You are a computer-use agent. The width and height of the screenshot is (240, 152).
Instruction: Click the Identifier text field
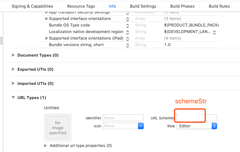pyautogui.click(x=123, y=118)
